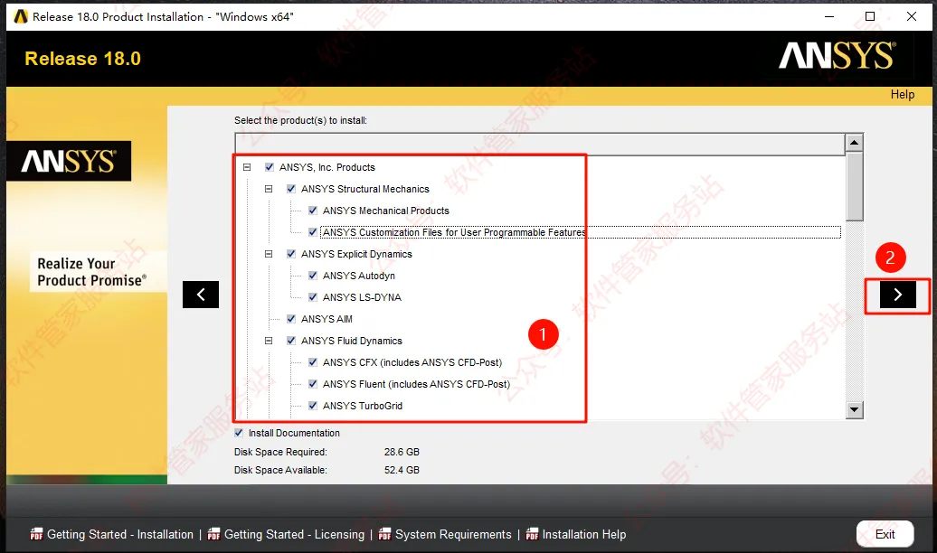
Task: Click the PDF icon beside Getting Started - Installation
Action: coord(36,534)
